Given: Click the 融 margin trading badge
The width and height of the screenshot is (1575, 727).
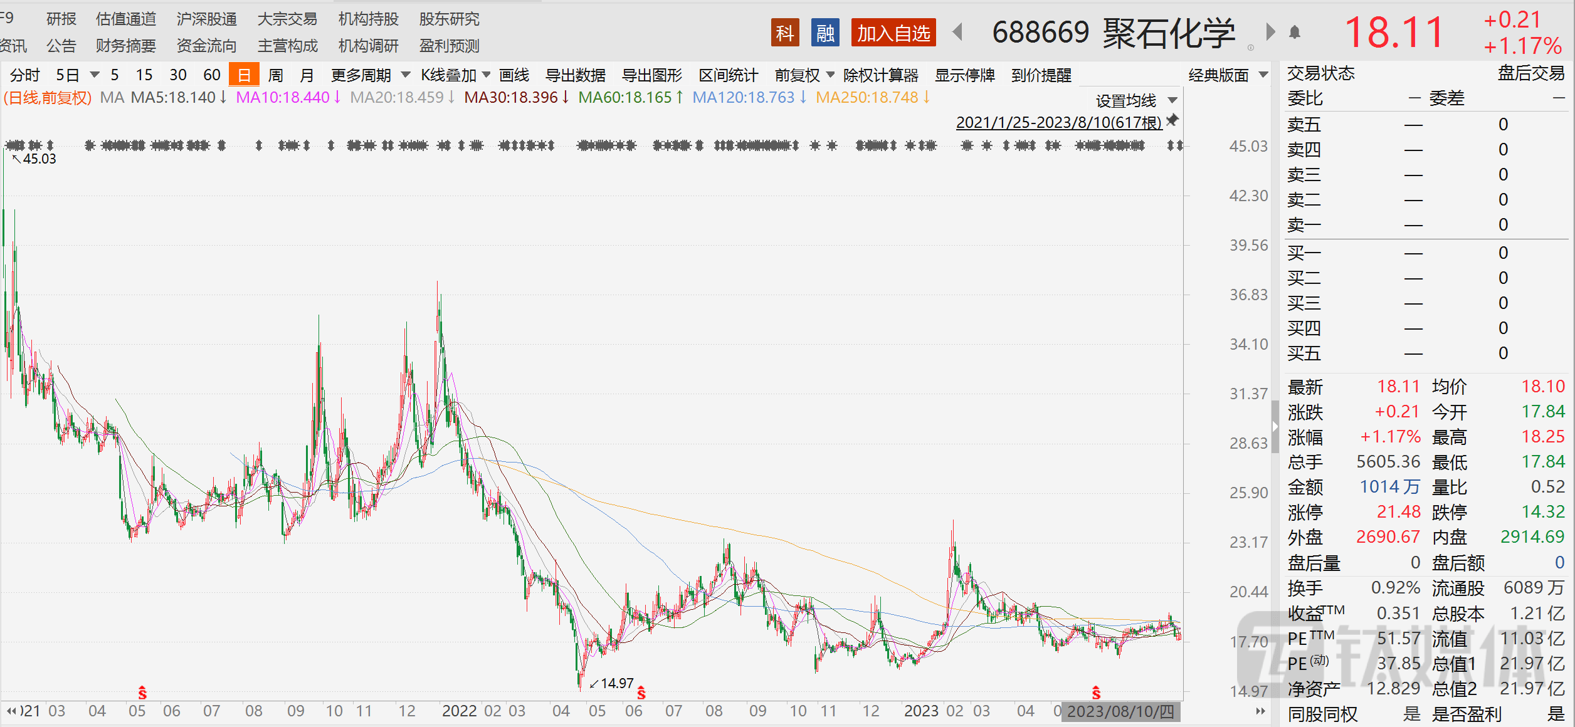Looking at the screenshot, I should [x=824, y=33].
